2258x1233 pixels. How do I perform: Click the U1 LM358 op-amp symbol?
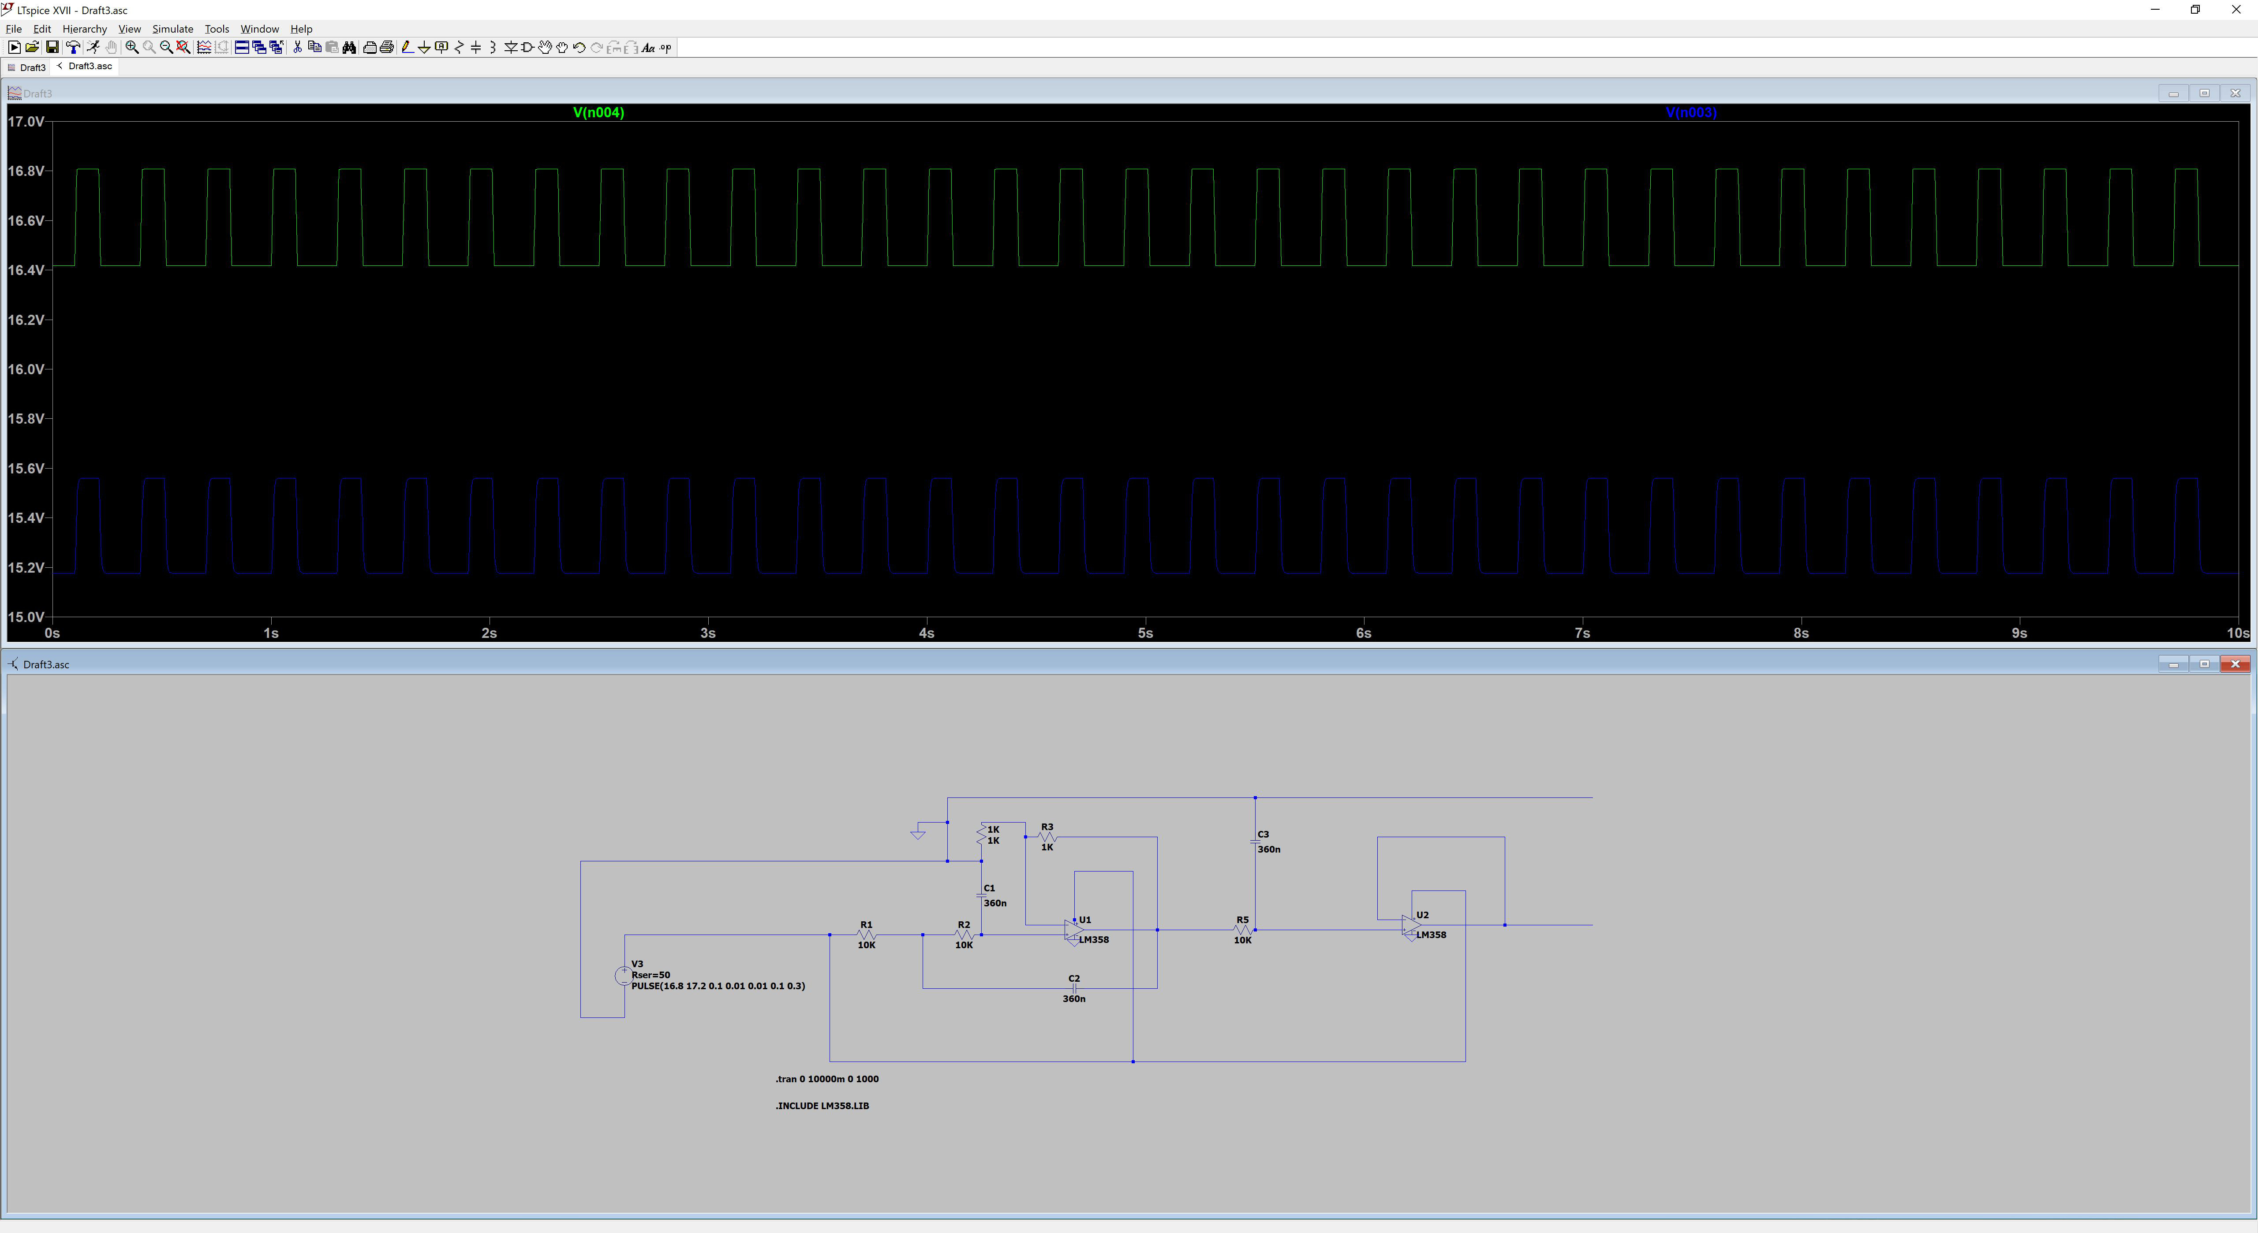coord(1075,931)
